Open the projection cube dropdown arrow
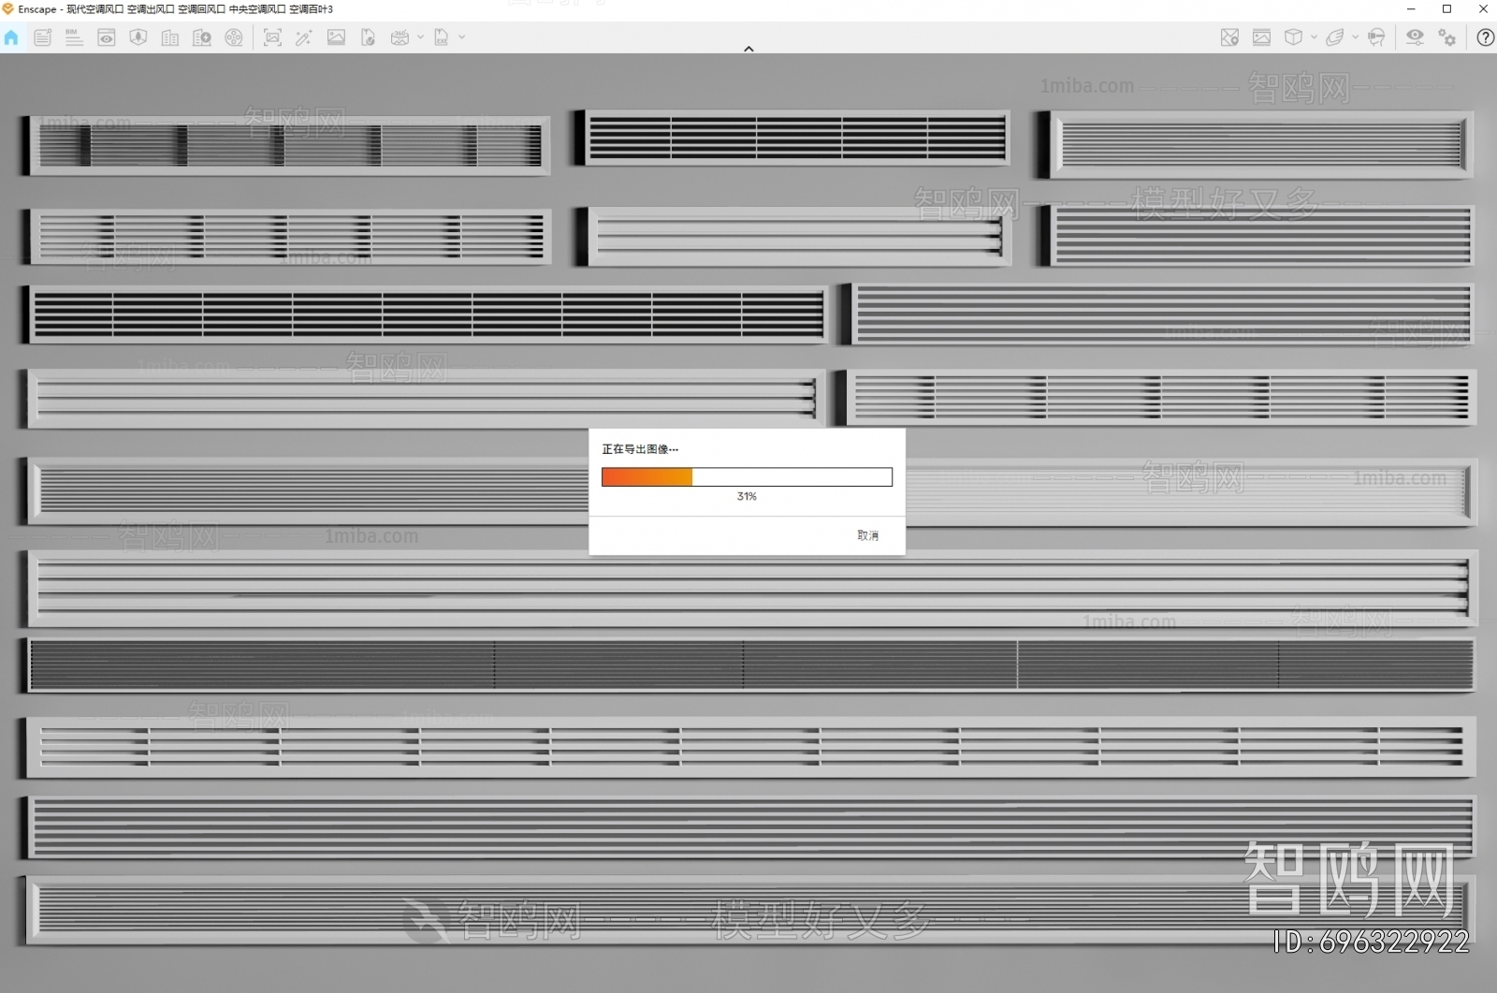Screen dimensions: 1497x993 pos(1314,37)
